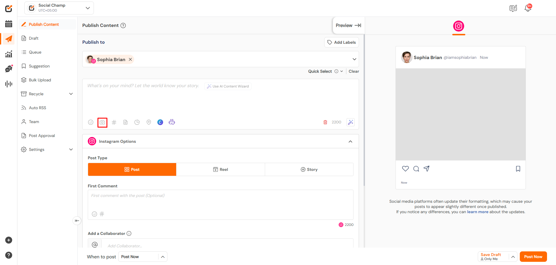Open emoji picker in First Comment box
556x265 pixels.
94,214
